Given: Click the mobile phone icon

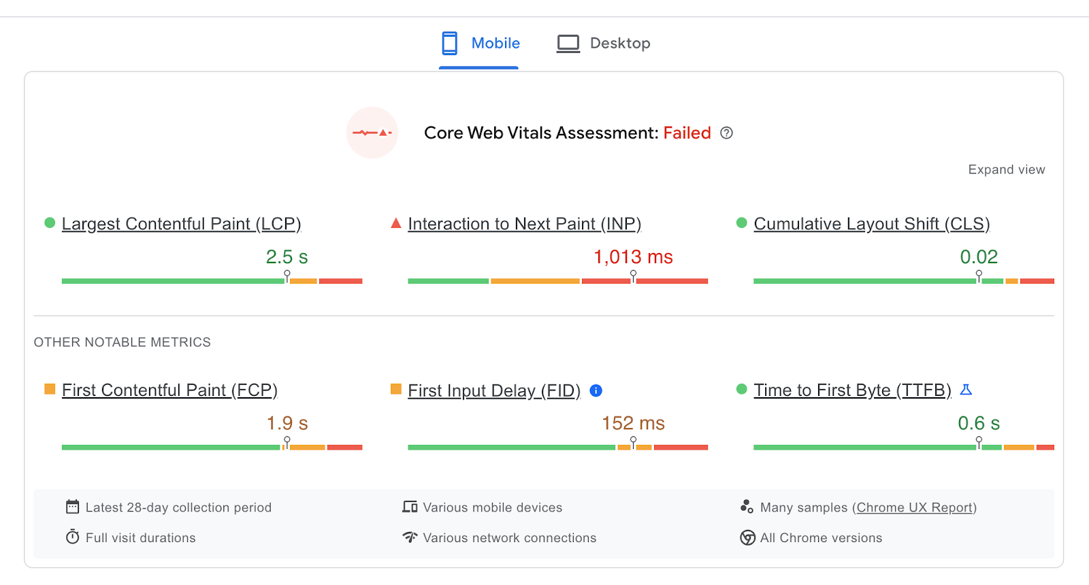Looking at the screenshot, I should tap(449, 44).
